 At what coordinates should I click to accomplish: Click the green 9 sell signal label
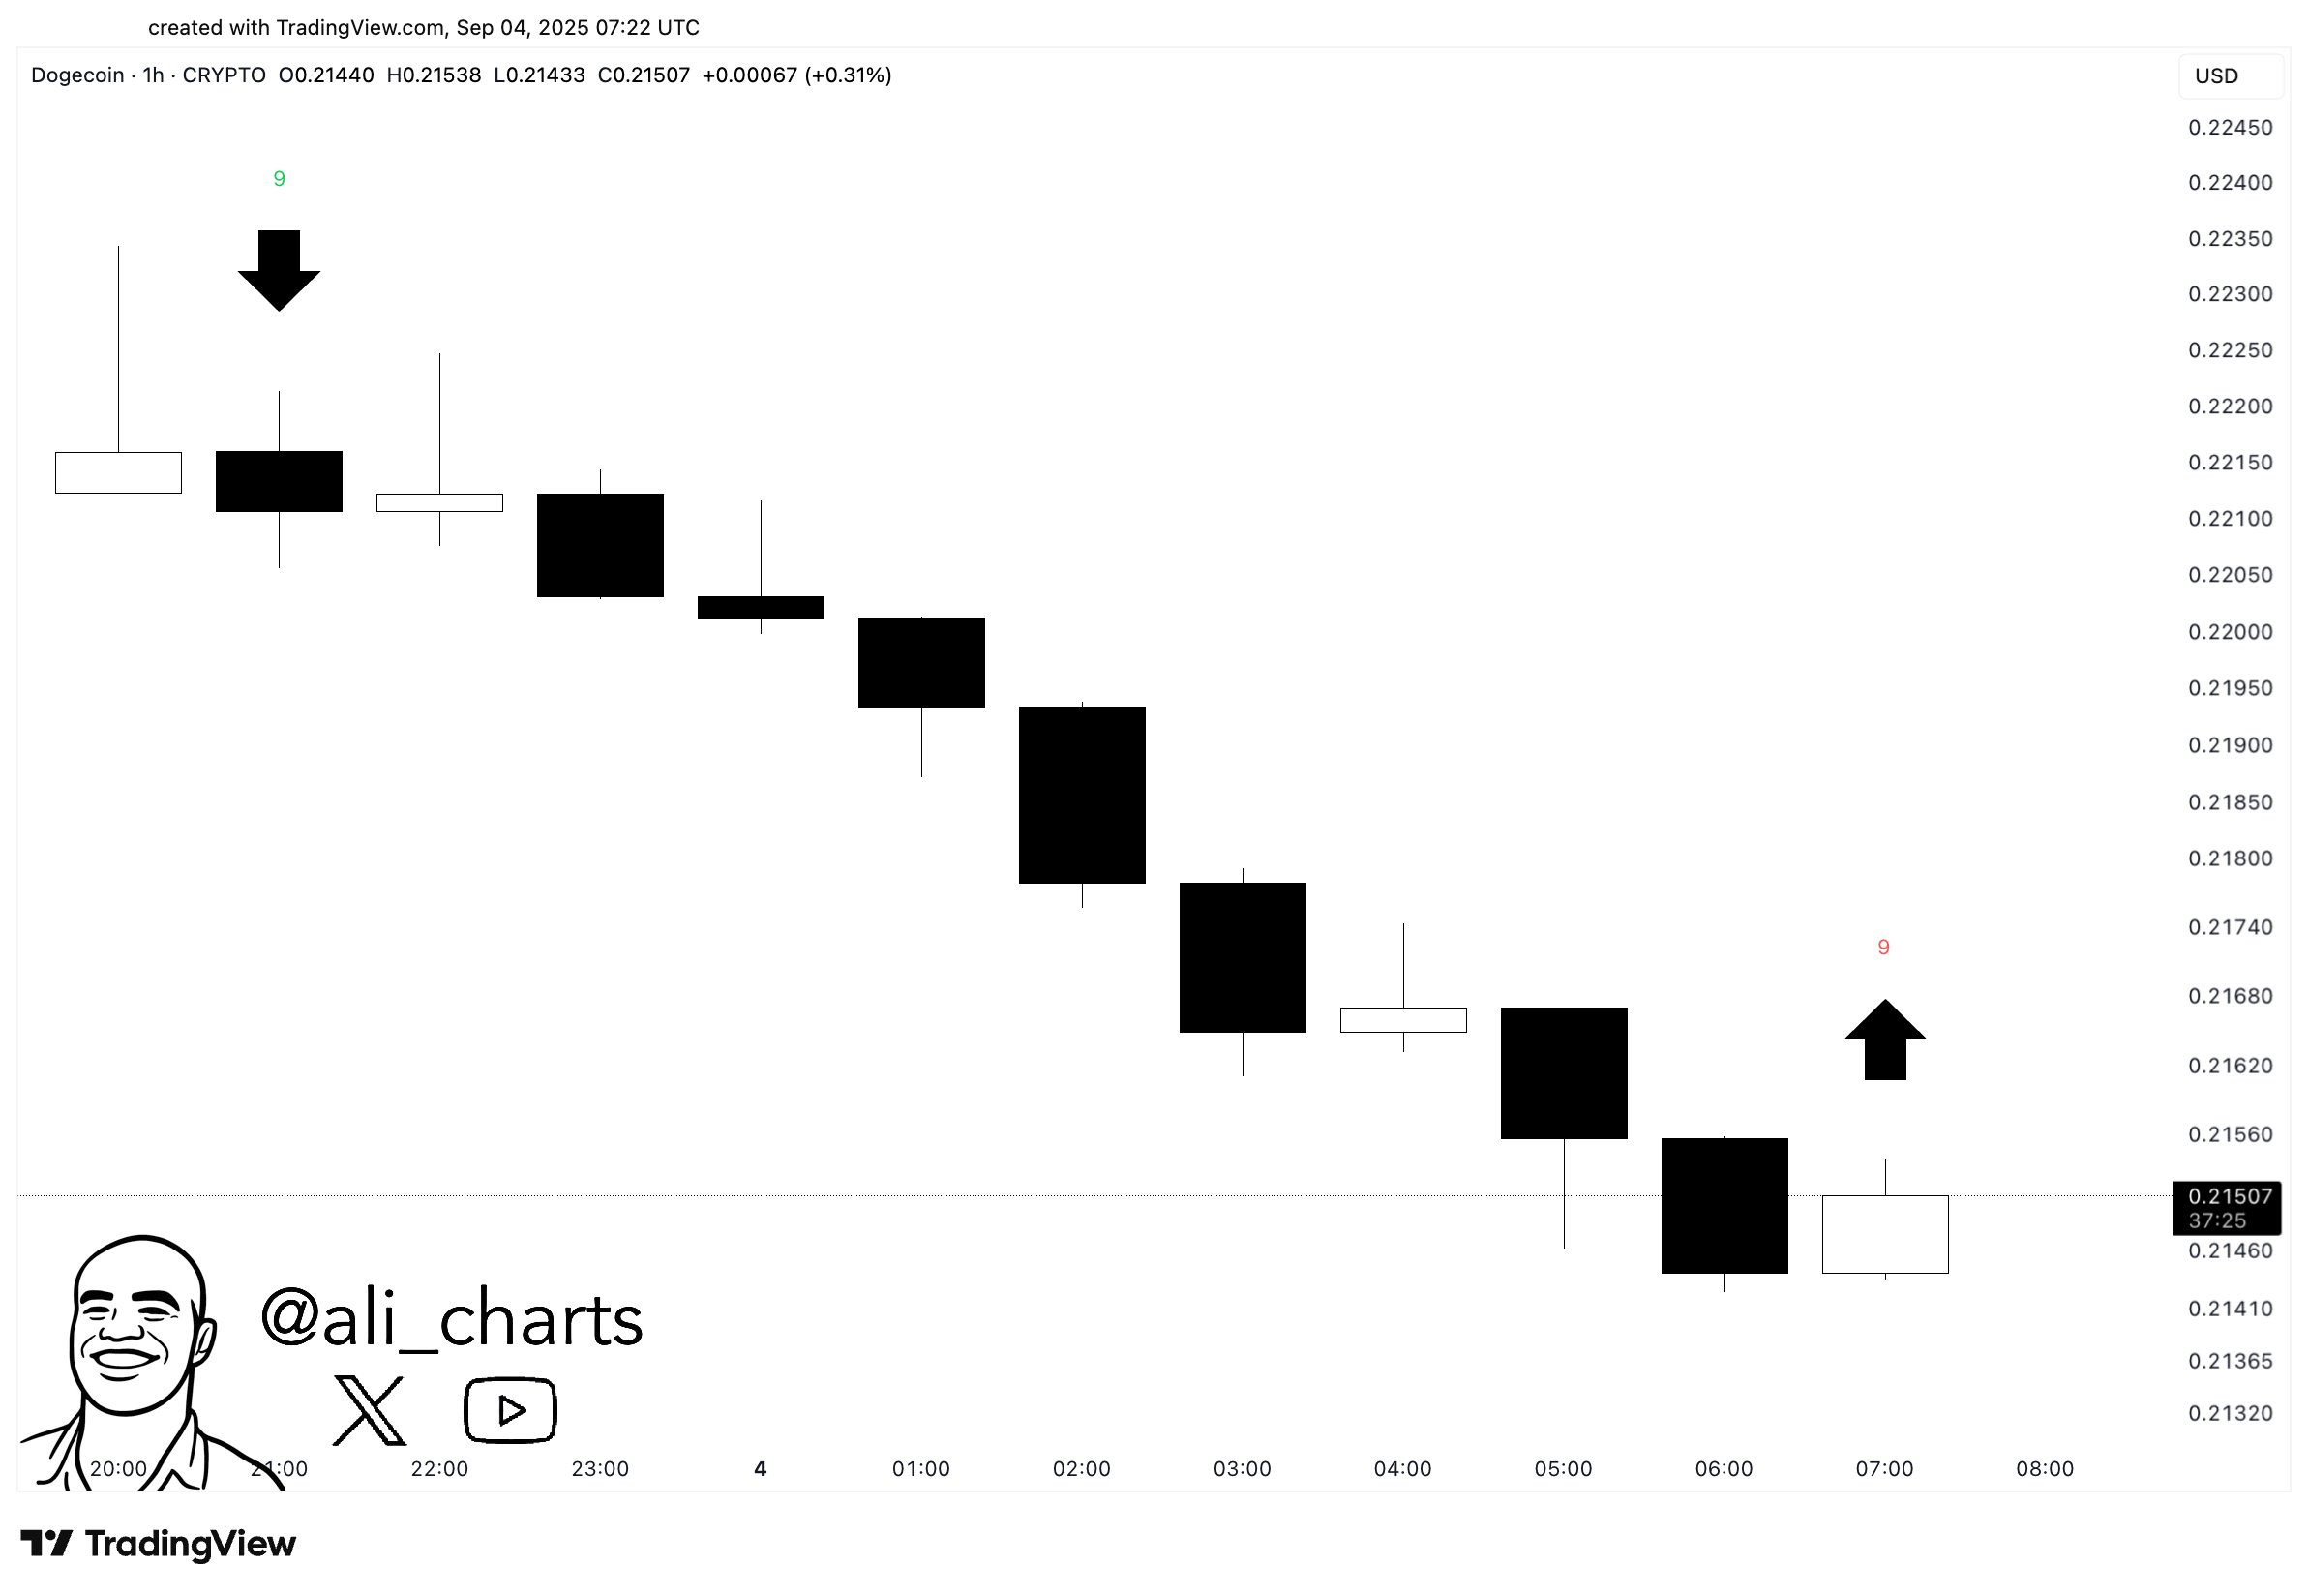(x=279, y=179)
